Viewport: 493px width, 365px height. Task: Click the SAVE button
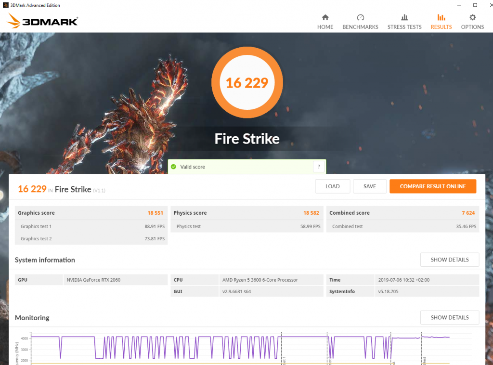point(369,186)
